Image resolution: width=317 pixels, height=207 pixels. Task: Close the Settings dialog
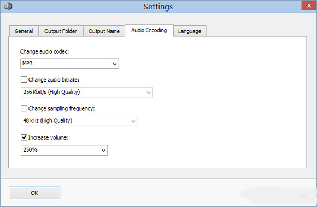pyautogui.click(x=309, y=5)
